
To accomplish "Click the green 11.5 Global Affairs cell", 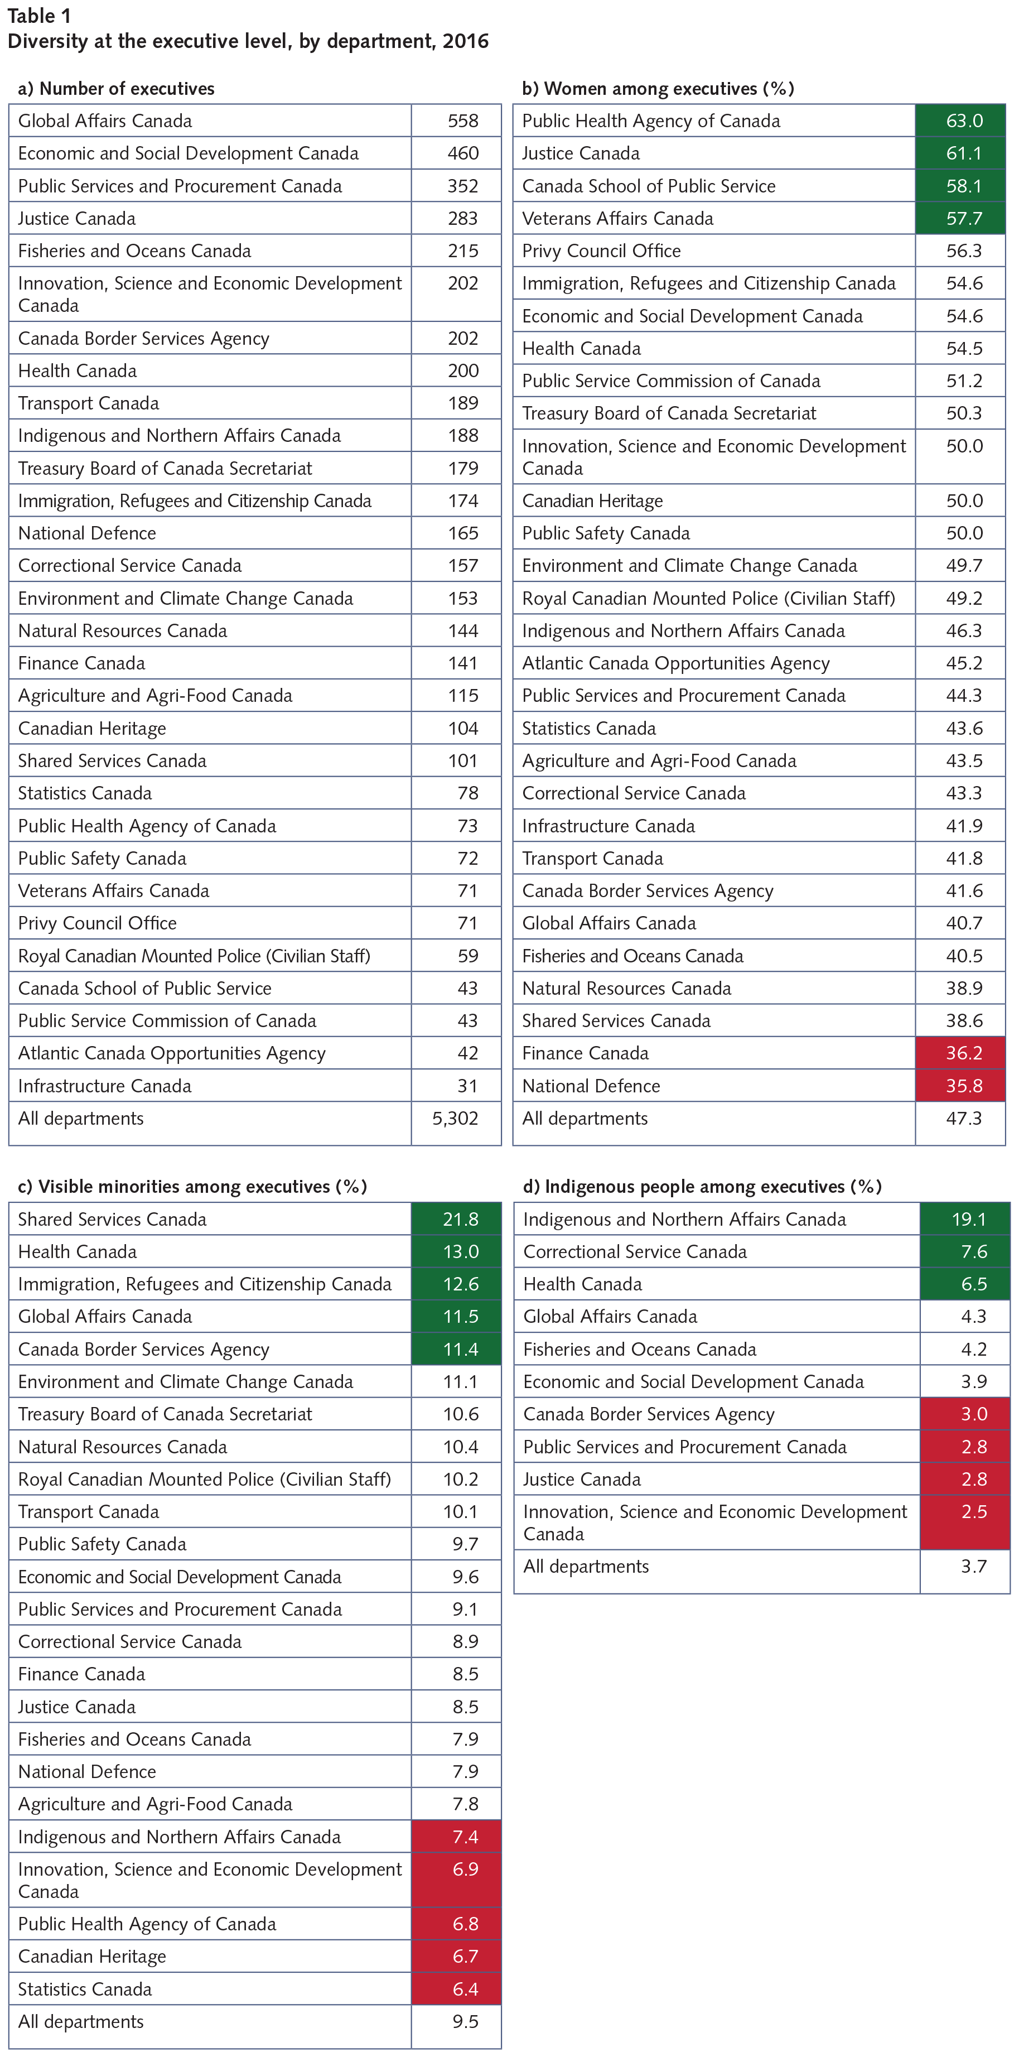I will 457,1317.
